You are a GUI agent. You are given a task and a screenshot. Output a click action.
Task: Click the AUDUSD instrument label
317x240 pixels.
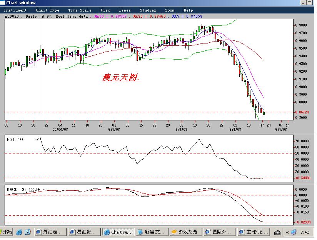12,17
